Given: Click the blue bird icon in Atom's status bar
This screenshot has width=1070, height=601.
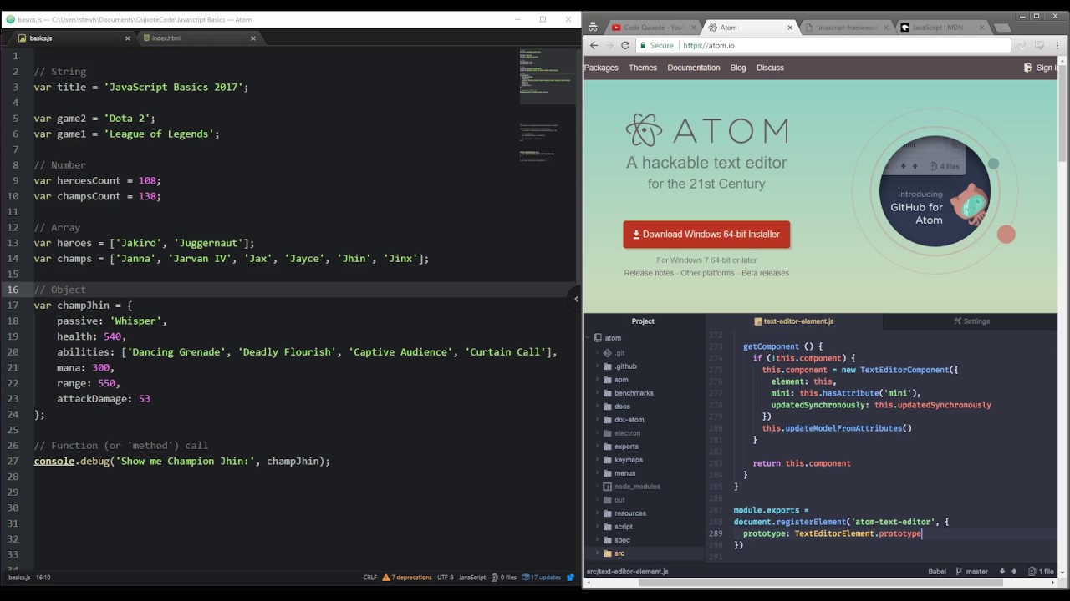Looking at the screenshot, I should tap(571, 578).
